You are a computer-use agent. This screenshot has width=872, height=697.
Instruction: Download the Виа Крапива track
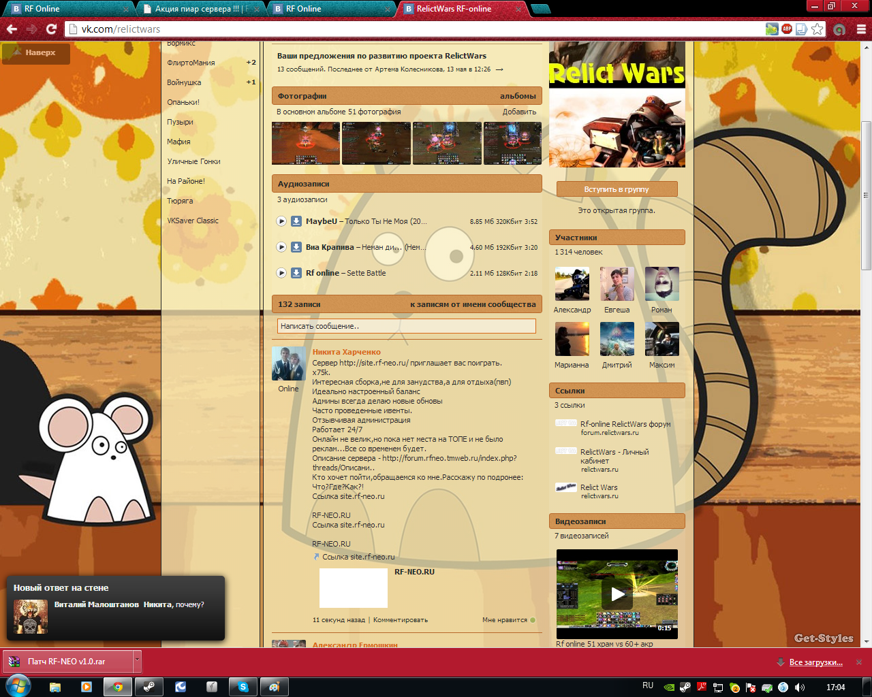(x=296, y=247)
